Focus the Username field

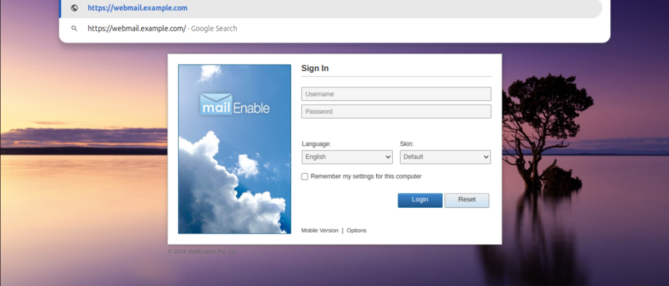tap(396, 94)
